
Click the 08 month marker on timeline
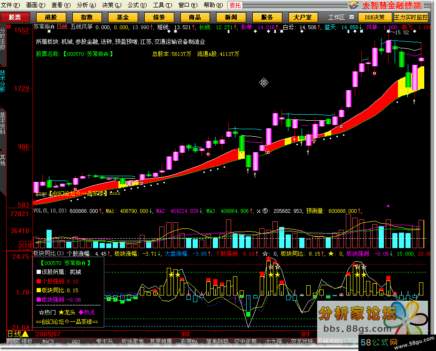(x=186, y=334)
